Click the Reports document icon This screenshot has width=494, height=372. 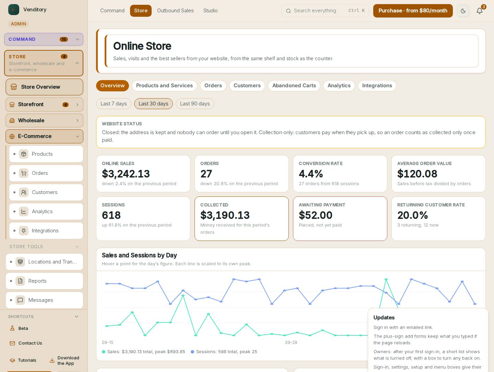[20, 281]
